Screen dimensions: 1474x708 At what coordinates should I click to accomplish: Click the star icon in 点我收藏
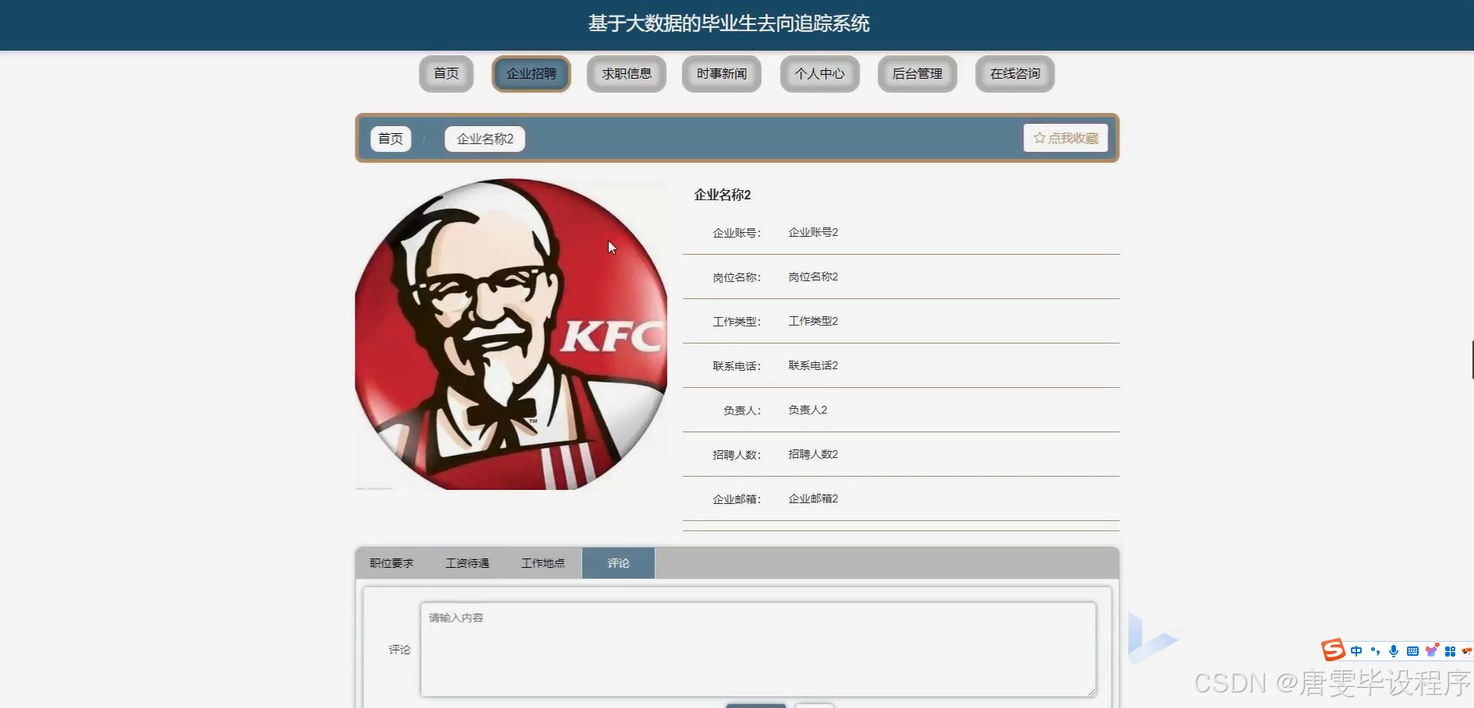click(1039, 138)
